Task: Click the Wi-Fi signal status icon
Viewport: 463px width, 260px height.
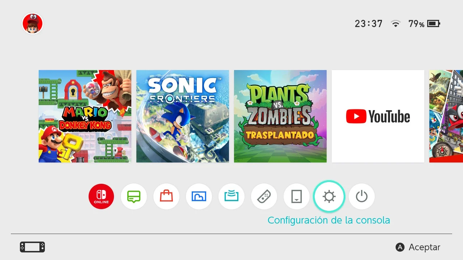Action: pyautogui.click(x=396, y=24)
